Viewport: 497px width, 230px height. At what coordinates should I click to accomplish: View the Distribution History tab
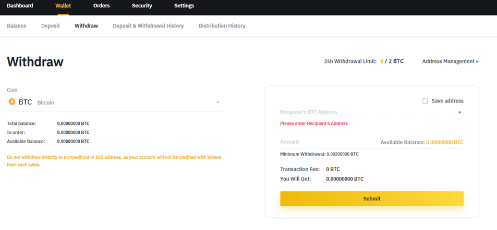[x=222, y=26]
